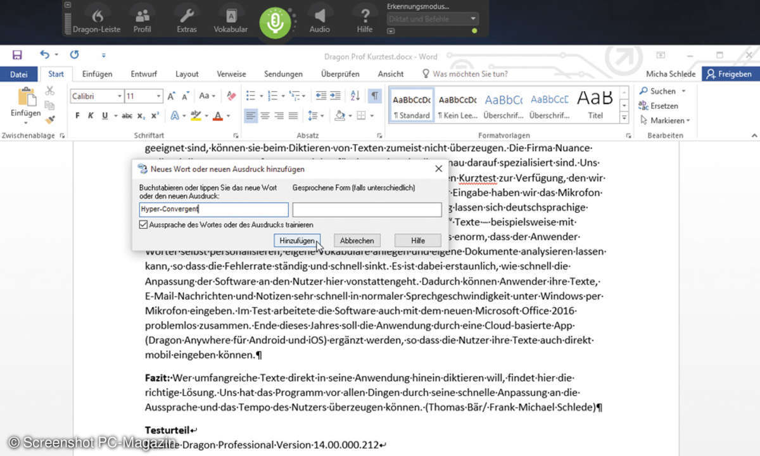Select the Format Painter brush
Image resolution: width=760 pixels, height=456 pixels.
49,119
